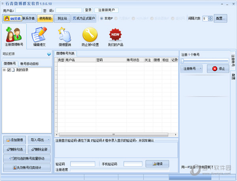Focus the 密码 password field

(x=69, y=10)
